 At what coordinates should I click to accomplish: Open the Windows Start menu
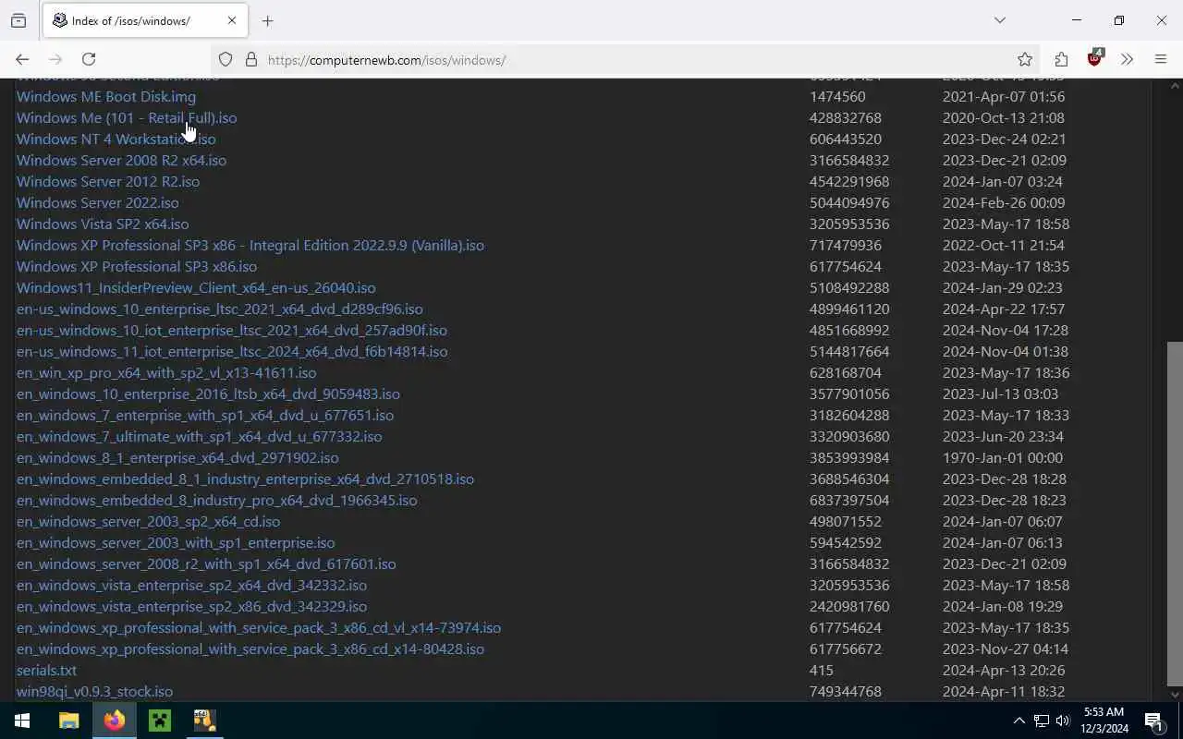coord(22,721)
